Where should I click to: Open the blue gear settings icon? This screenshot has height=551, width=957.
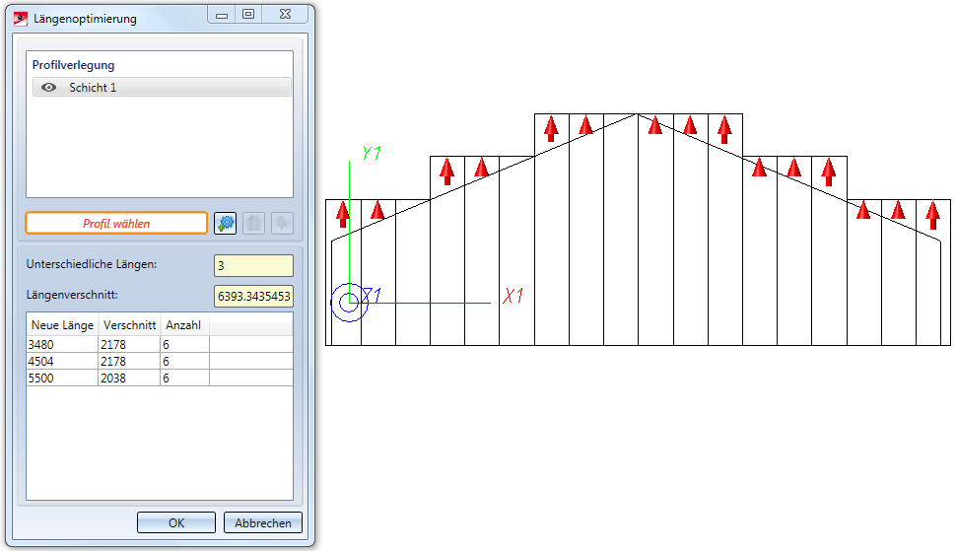click(x=226, y=224)
